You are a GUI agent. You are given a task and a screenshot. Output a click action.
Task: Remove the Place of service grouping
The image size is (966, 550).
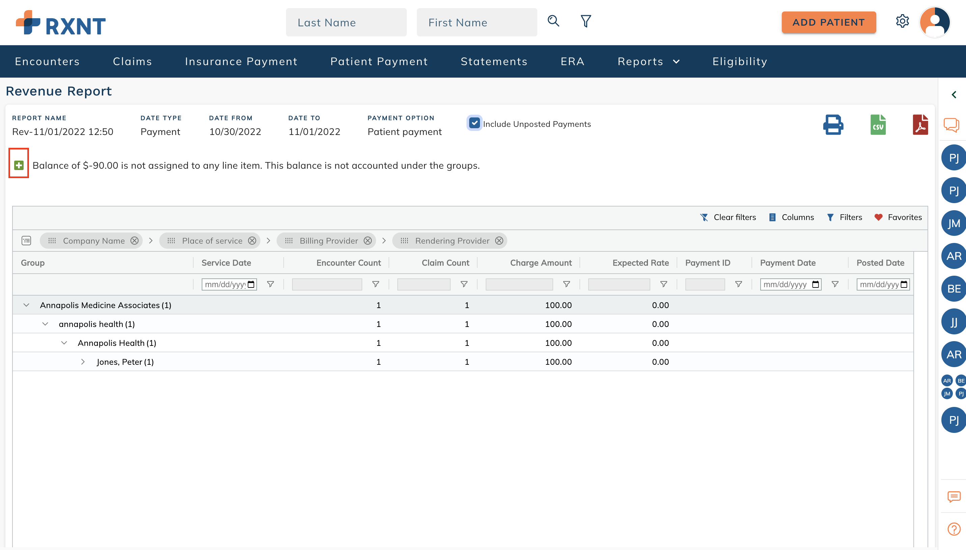(x=252, y=241)
